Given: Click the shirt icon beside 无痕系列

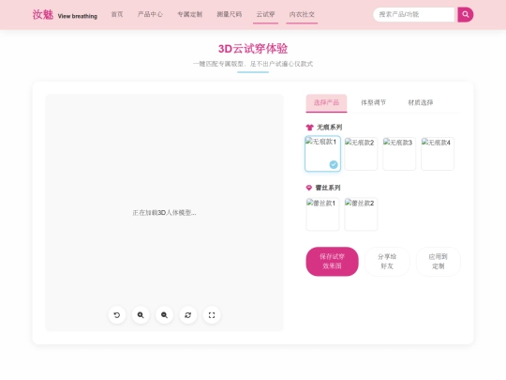Looking at the screenshot, I should 309,128.
